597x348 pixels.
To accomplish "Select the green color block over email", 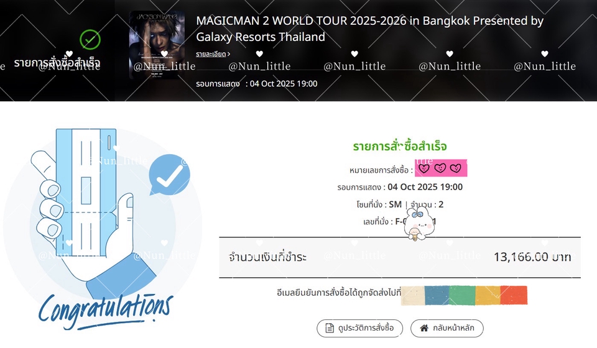I will tap(462, 296).
